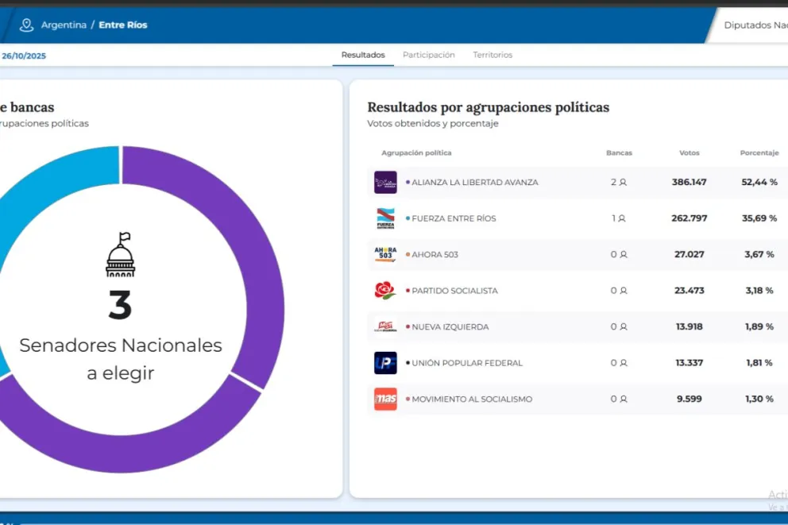Click the location pin icon beside Argentina
The width and height of the screenshot is (788, 525).
click(x=27, y=25)
